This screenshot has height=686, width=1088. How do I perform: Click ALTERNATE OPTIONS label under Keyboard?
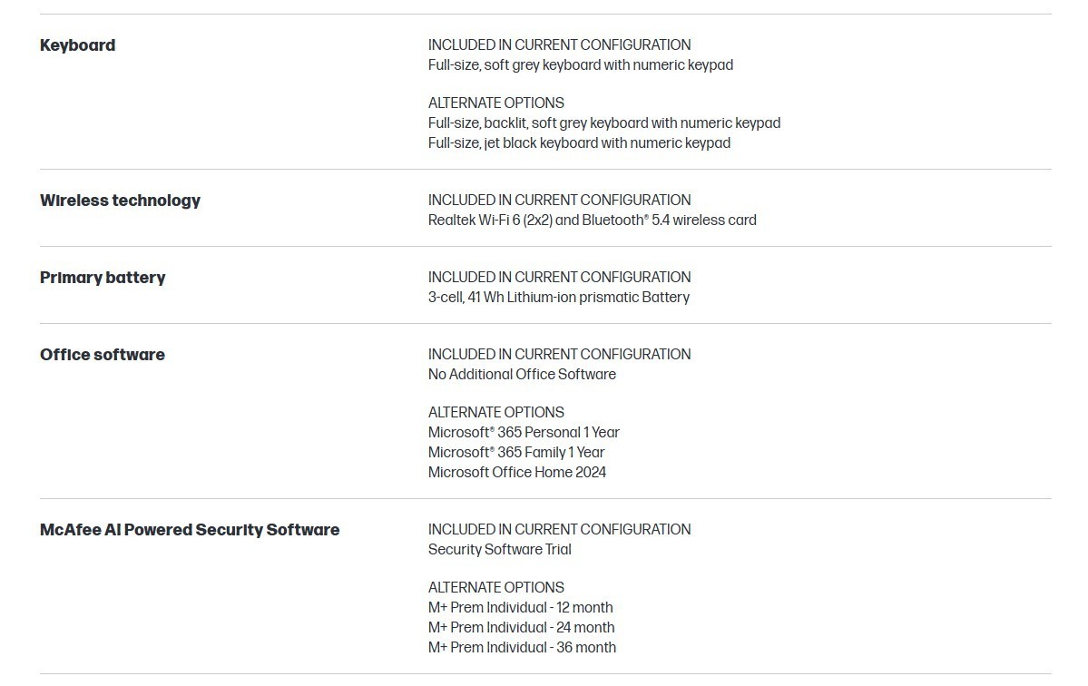point(496,103)
